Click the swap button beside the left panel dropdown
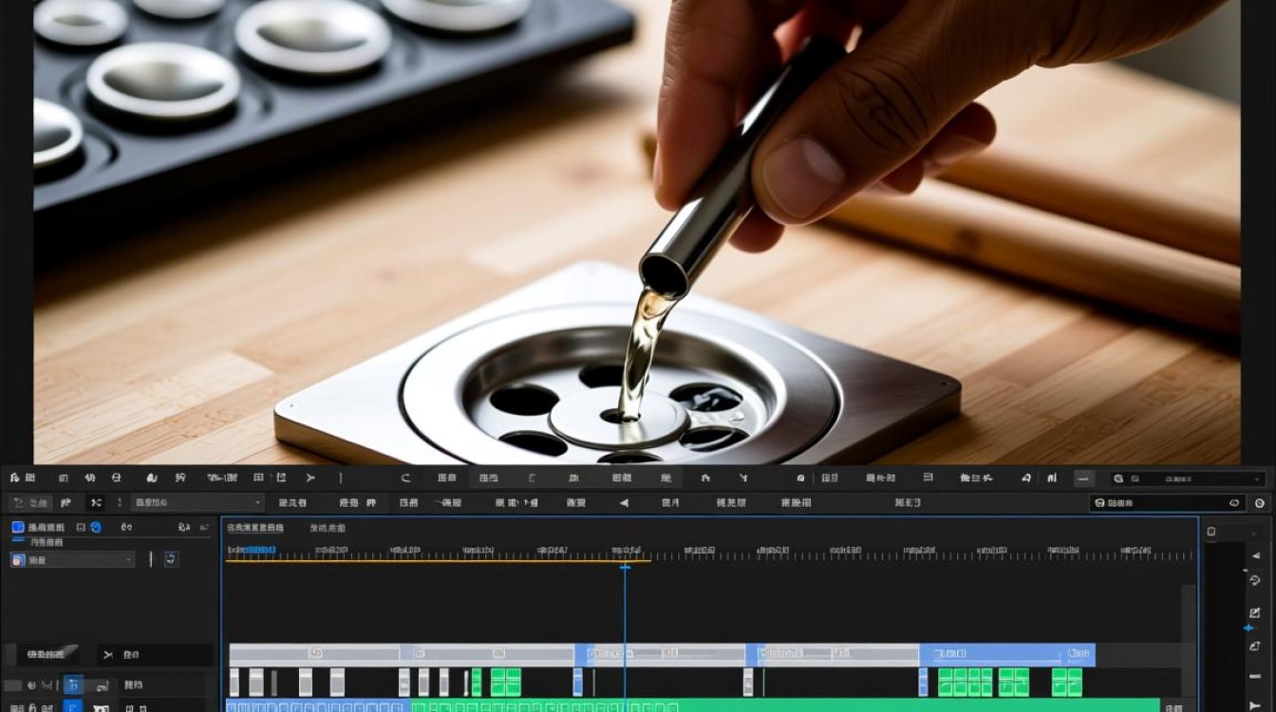 pos(170,559)
